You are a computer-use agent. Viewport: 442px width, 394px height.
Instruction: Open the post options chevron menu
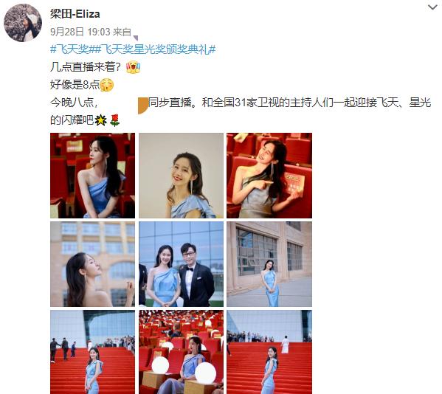click(432, 7)
